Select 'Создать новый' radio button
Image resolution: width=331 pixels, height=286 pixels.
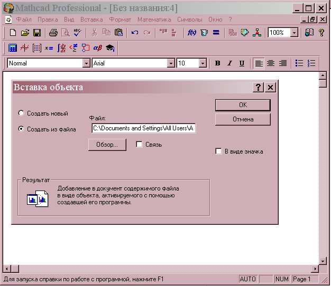pos(21,113)
